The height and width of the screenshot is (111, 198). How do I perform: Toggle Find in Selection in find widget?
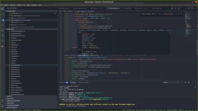179,14
